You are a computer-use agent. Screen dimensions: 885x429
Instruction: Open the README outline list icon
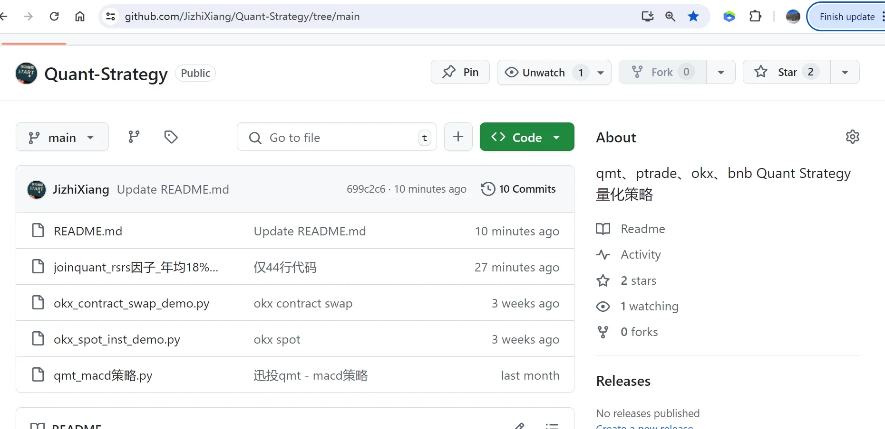pyautogui.click(x=552, y=426)
